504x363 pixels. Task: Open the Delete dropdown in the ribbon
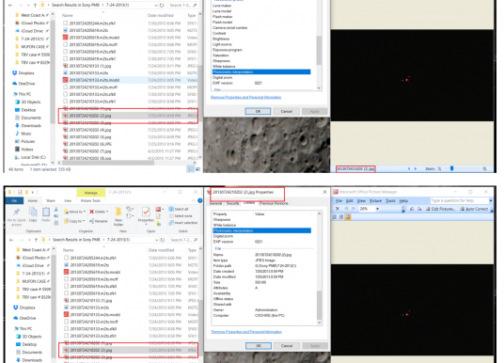coord(99,212)
